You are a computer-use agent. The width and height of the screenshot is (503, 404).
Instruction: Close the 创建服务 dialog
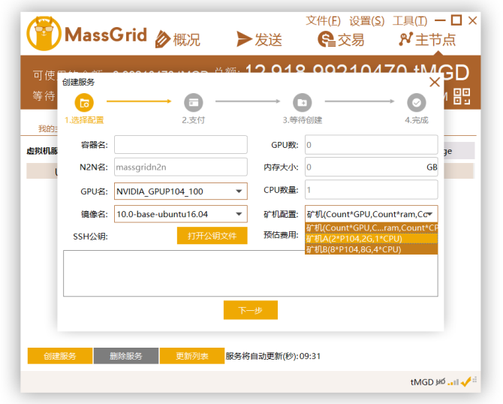[434, 83]
